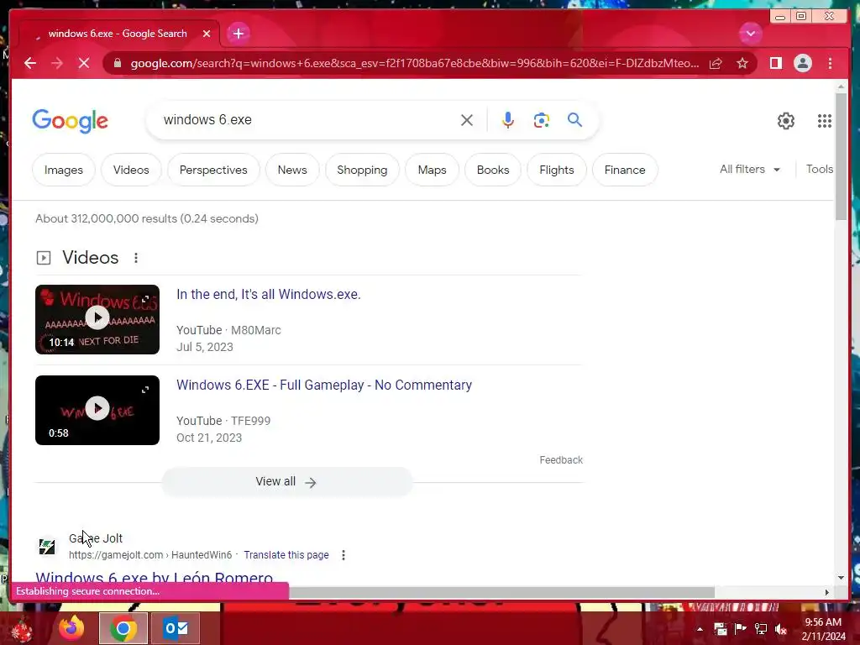Toggle the Chrome side panel

[775, 63]
